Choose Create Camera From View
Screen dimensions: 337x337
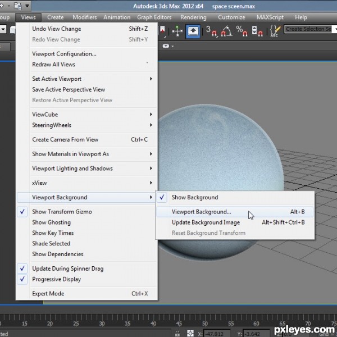(x=87, y=139)
